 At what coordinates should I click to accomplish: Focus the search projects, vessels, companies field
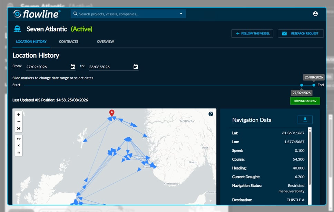coord(128,14)
